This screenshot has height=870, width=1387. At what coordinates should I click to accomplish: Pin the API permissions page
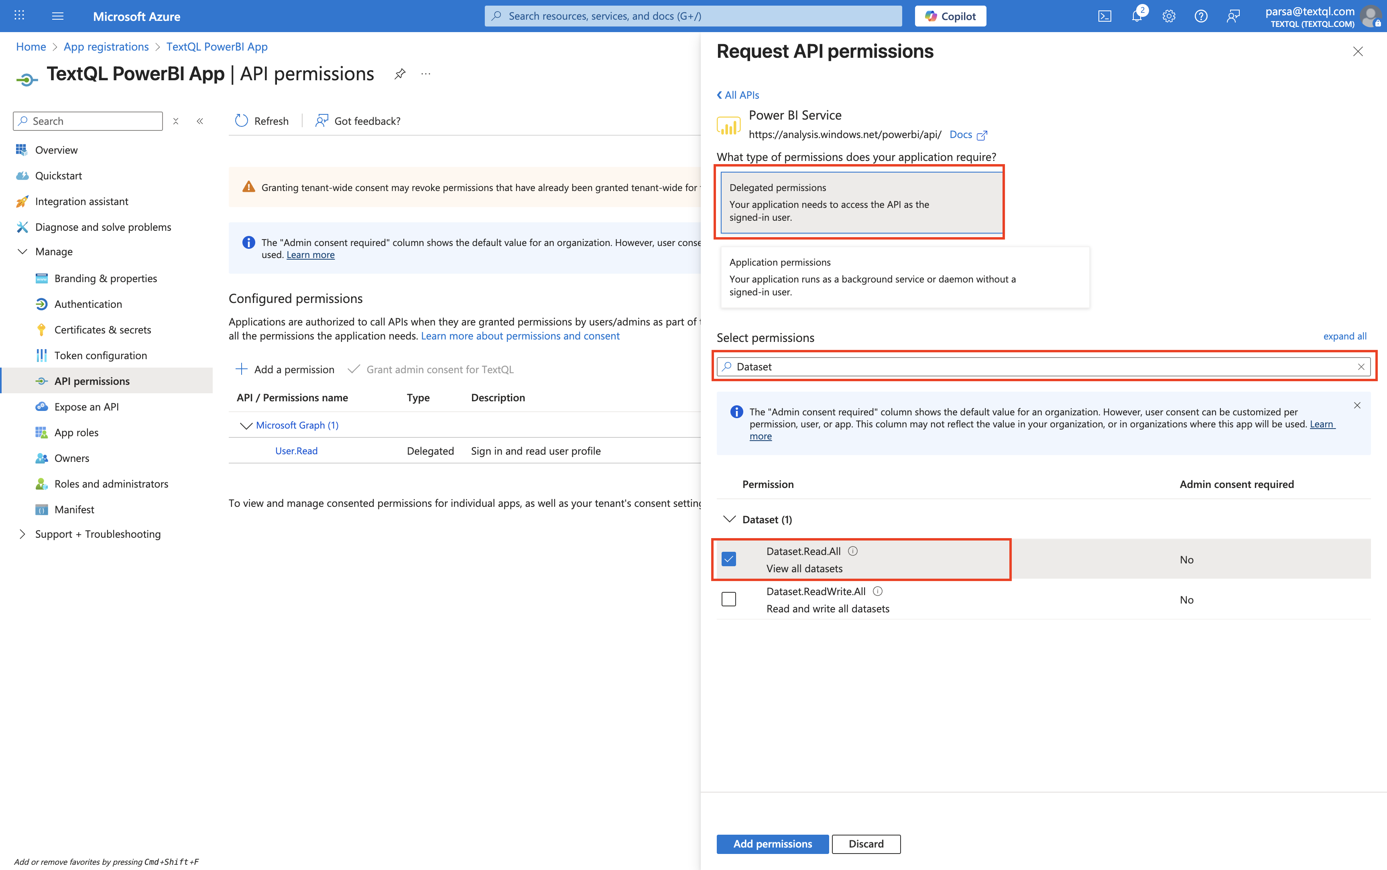(400, 74)
